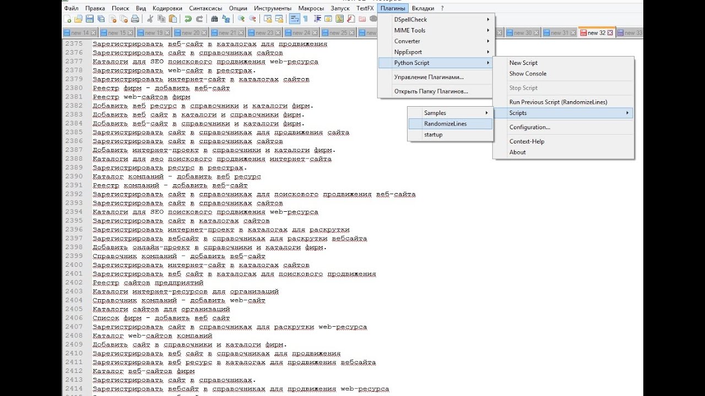Expand the MIME Tools submenu

click(x=436, y=30)
